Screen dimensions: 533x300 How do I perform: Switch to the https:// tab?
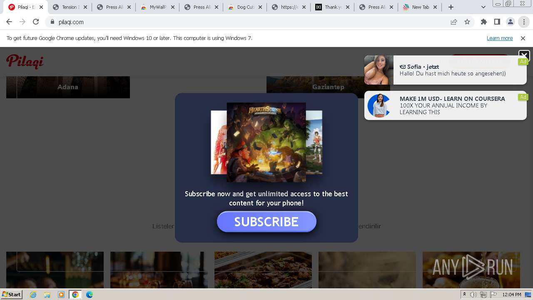tap(288, 7)
